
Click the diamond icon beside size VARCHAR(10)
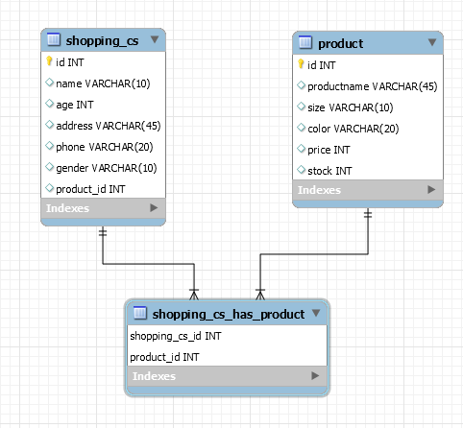point(301,107)
